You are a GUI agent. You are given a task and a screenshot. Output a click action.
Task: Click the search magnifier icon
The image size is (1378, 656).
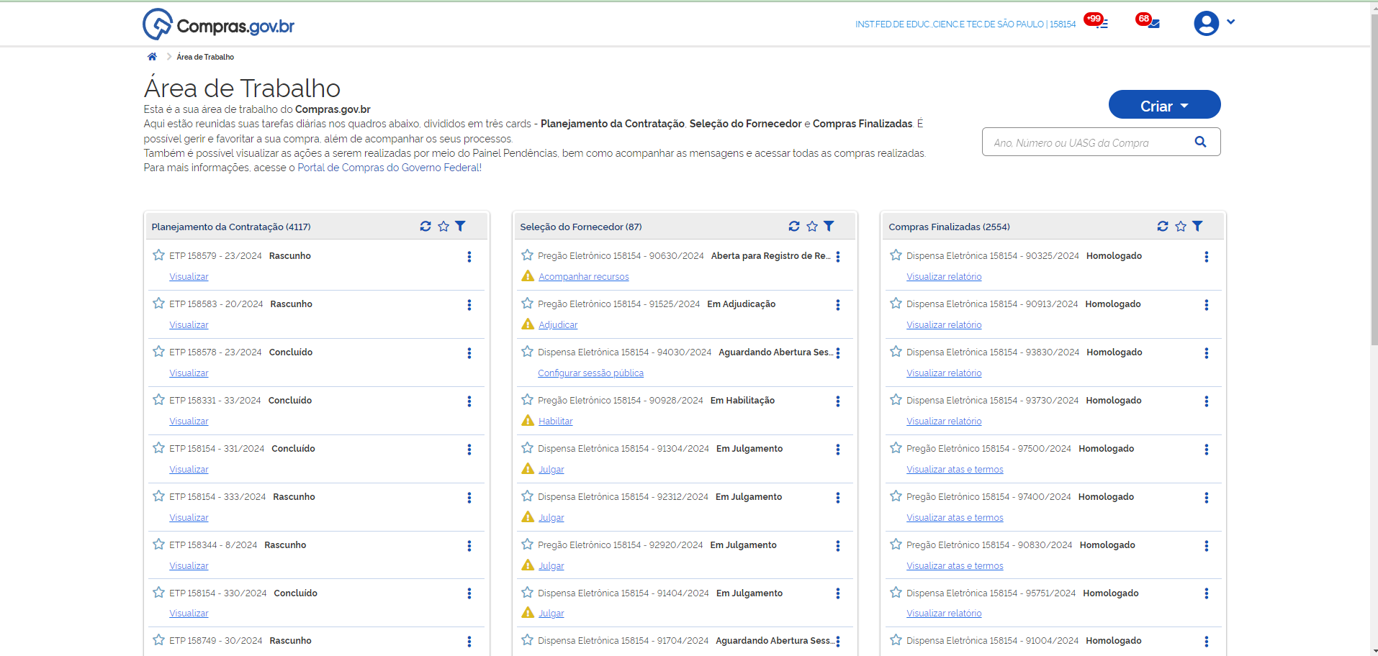pyautogui.click(x=1200, y=142)
